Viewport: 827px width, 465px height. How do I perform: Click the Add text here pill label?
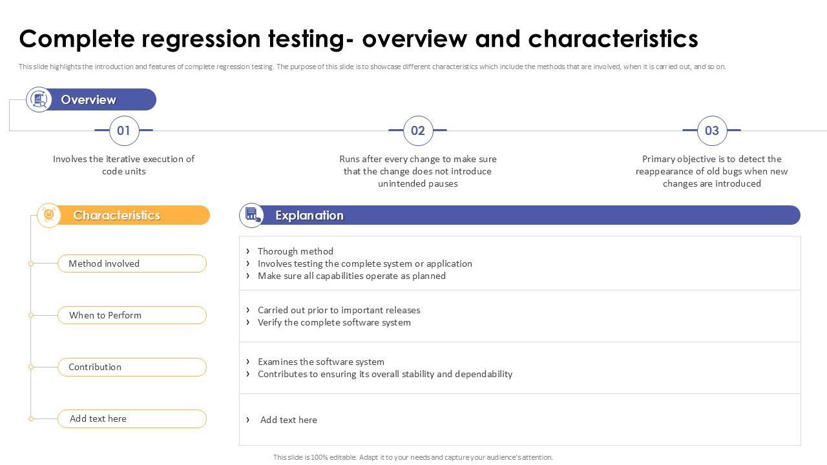point(98,418)
